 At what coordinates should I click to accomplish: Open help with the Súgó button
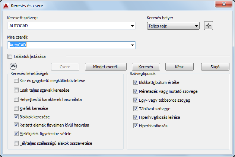pyautogui.click(x=215, y=67)
